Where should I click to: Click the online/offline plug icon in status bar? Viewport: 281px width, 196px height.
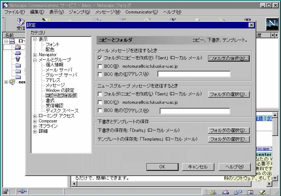[x=22, y=192]
